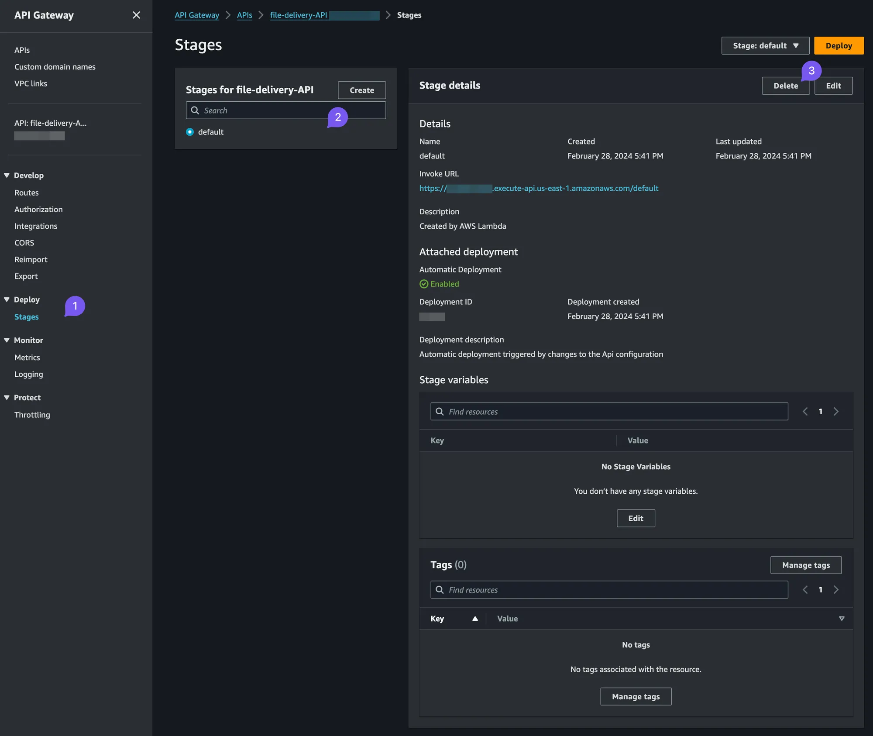Focus the Tags Find resources field
873x736 pixels.
click(x=609, y=590)
